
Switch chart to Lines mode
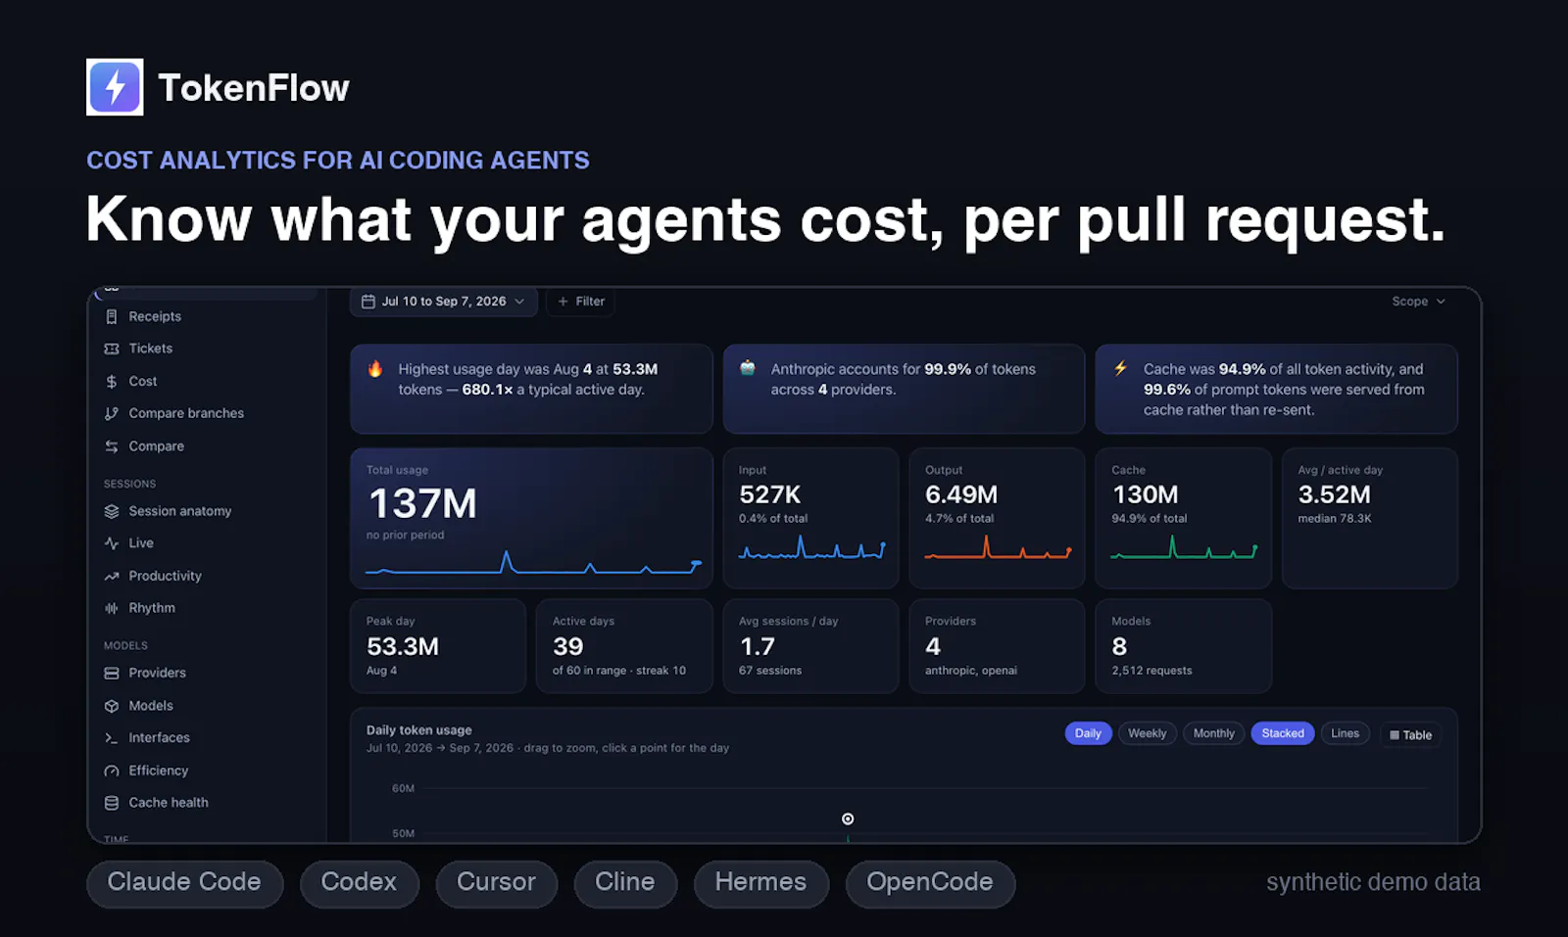tap(1345, 733)
